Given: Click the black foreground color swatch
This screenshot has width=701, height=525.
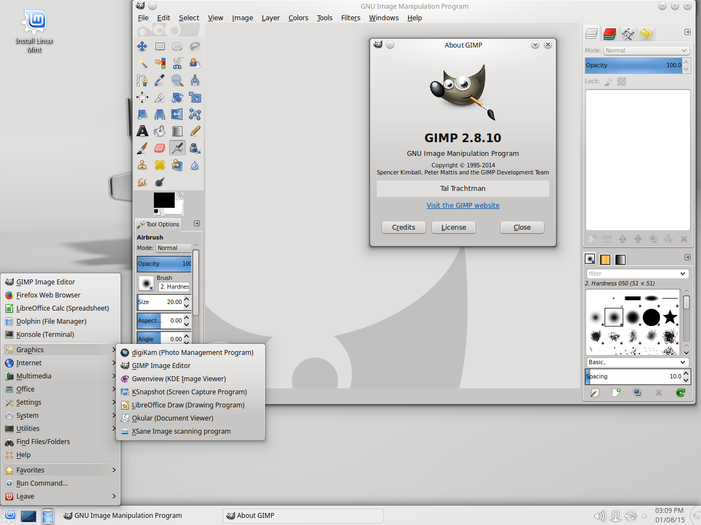Looking at the screenshot, I should click(164, 200).
